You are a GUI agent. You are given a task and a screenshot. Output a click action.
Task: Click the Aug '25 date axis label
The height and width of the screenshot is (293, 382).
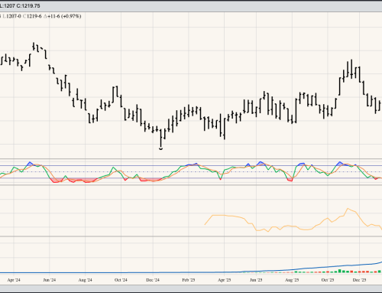click(292, 280)
